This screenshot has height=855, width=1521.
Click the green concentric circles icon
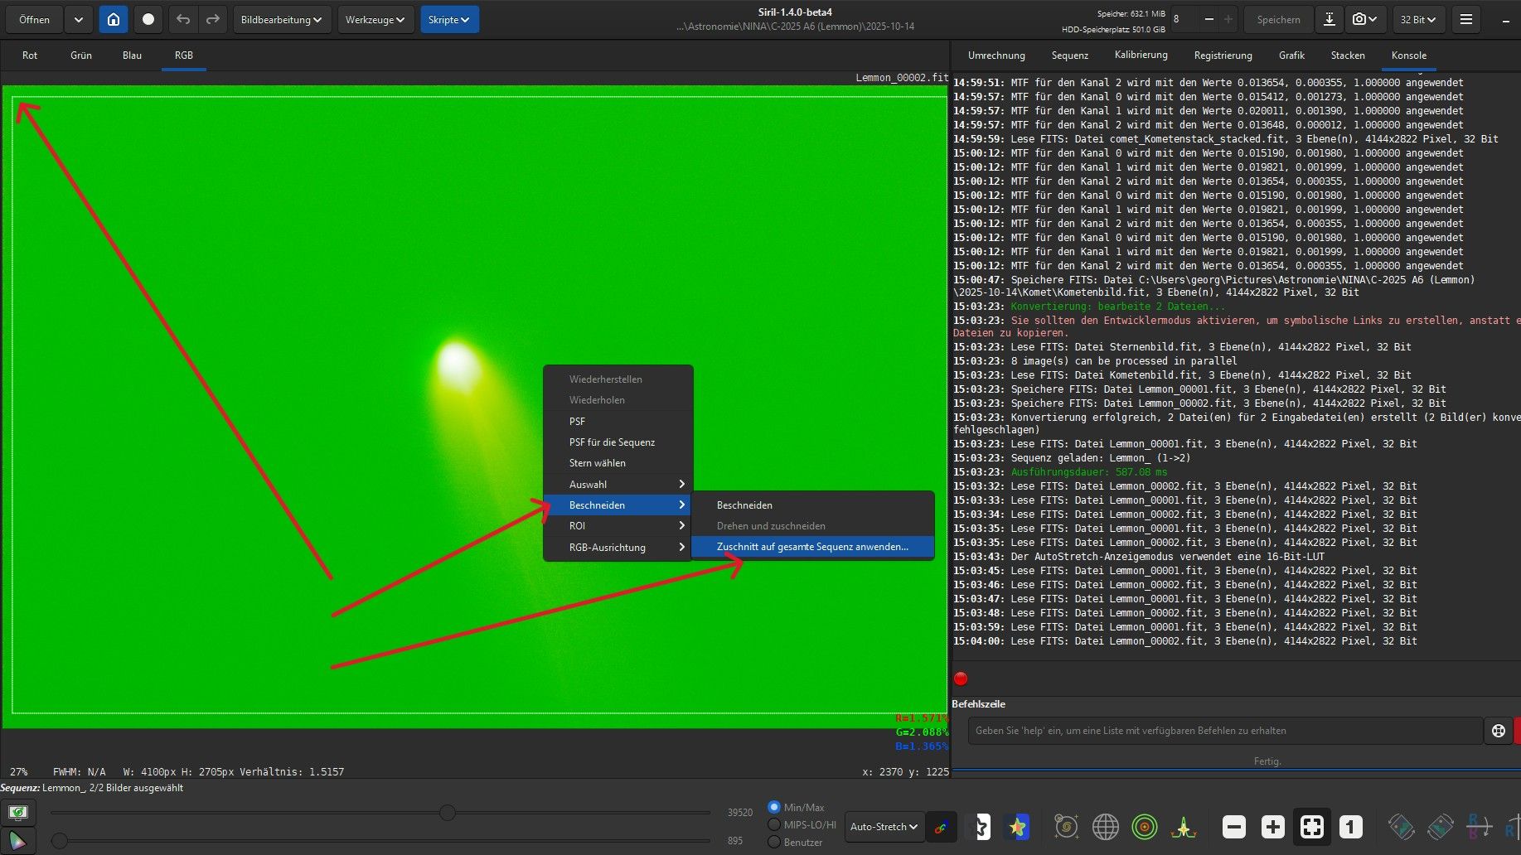tap(1144, 826)
